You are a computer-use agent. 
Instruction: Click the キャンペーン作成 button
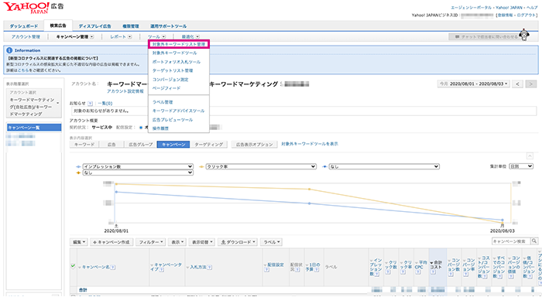point(111,242)
